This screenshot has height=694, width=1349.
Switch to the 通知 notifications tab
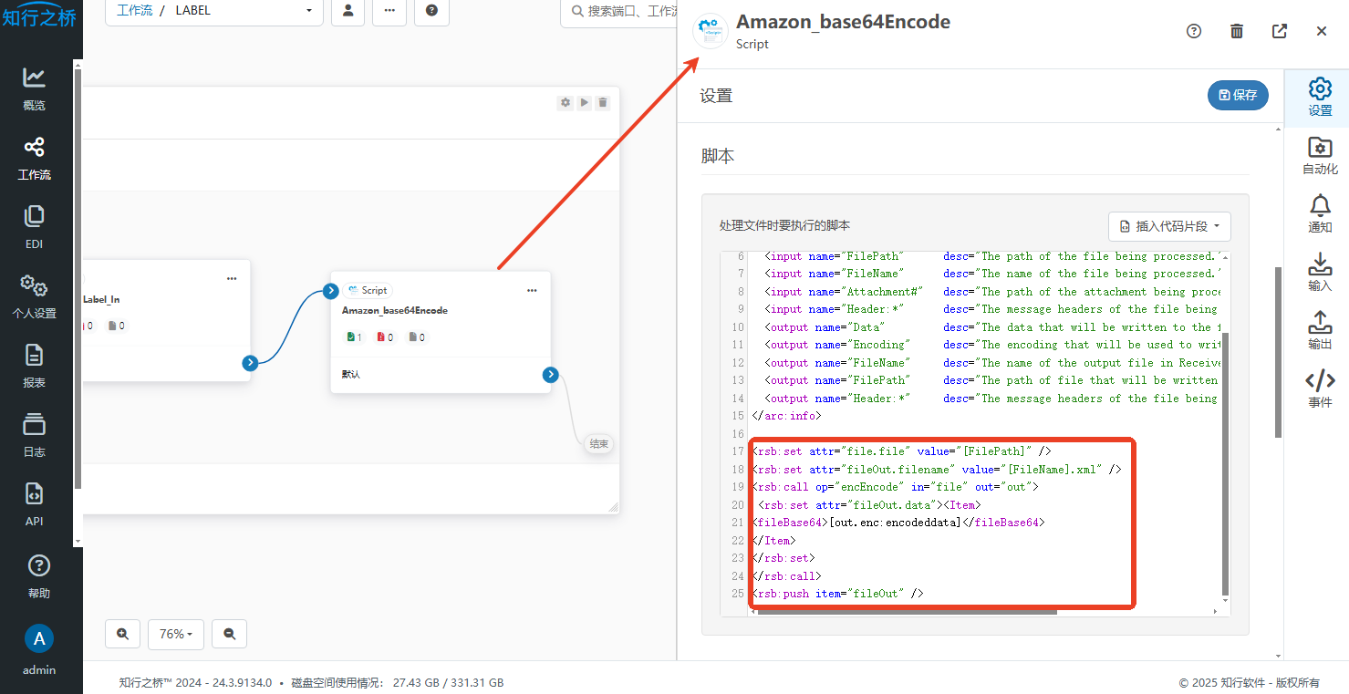(x=1320, y=214)
